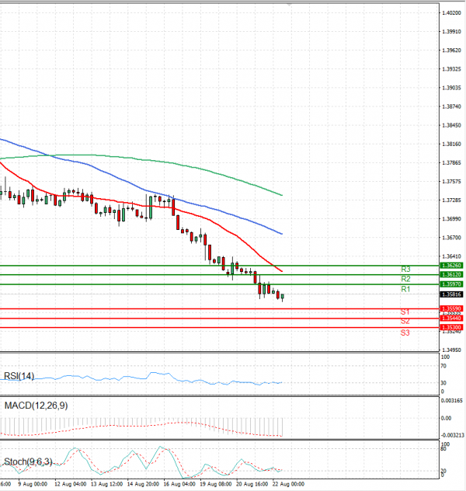Viewport: 466px width, 491px height.
Task: Click the MACD -0.003213 scale value
Action: coord(453,435)
